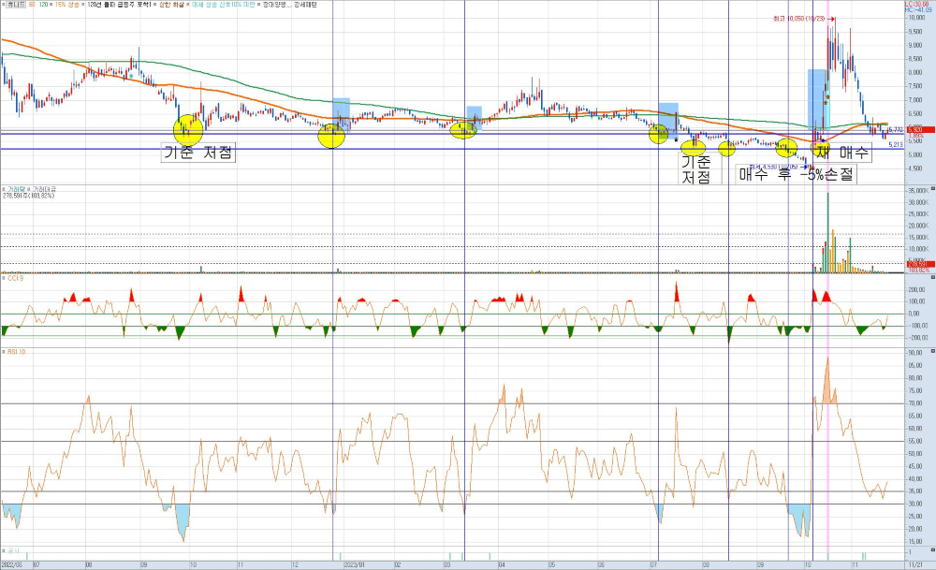Click the 5,772 price label beside current price
936x570 pixels.
(x=895, y=129)
